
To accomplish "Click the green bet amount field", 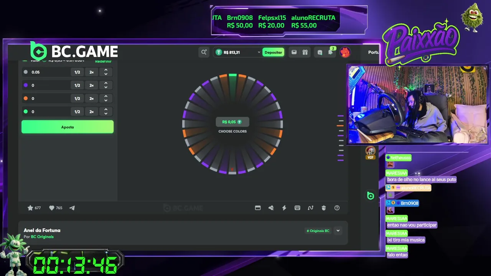I will tap(50, 112).
